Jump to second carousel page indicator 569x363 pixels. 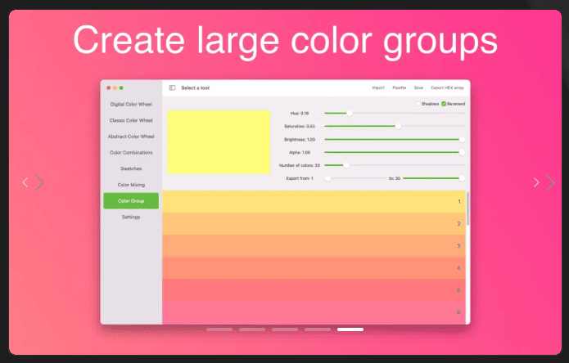click(x=252, y=329)
